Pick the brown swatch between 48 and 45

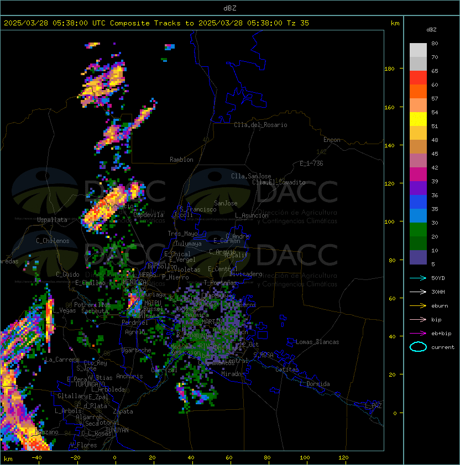(x=418, y=146)
